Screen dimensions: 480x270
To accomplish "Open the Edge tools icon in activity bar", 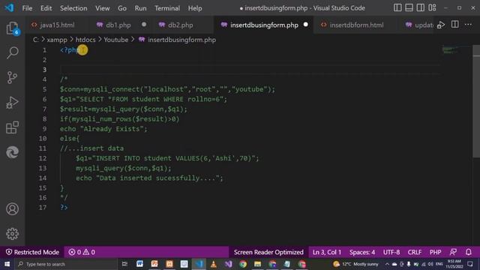I will click(12, 152).
